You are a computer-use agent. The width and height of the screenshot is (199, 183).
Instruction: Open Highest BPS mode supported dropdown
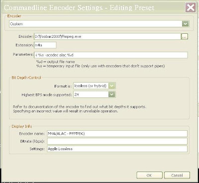click(95, 94)
